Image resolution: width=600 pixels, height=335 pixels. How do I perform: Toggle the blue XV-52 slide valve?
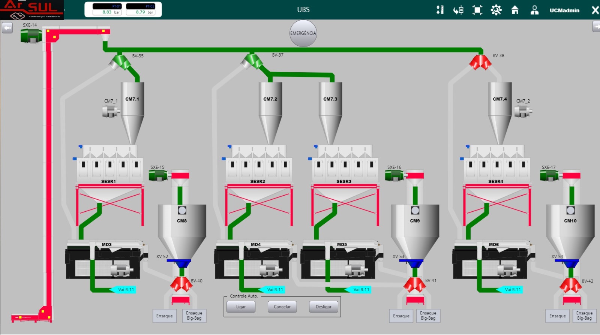click(179, 262)
